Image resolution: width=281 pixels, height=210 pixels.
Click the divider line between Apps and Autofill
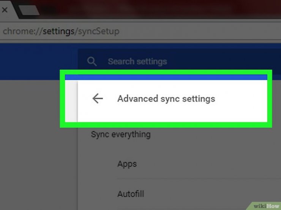pyautogui.click(x=190, y=179)
